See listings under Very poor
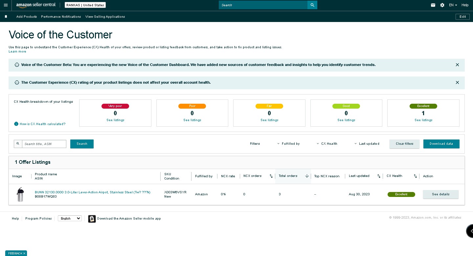Viewport: 473px width, 256px height. [x=115, y=120]
